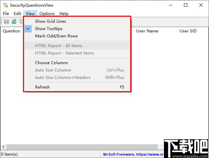
Task: Click the Question column header
Action: (12, 31)
